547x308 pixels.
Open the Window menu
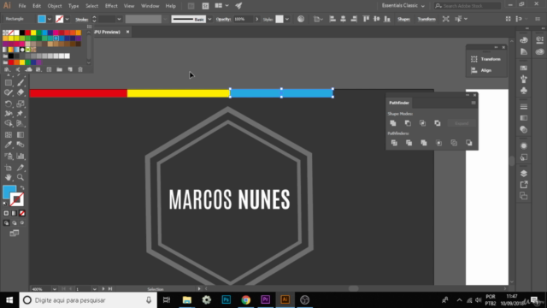150,6
